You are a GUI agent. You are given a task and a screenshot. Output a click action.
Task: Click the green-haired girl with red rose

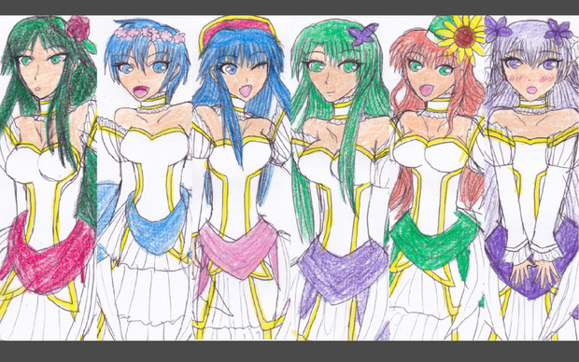(x=49, y=177)
